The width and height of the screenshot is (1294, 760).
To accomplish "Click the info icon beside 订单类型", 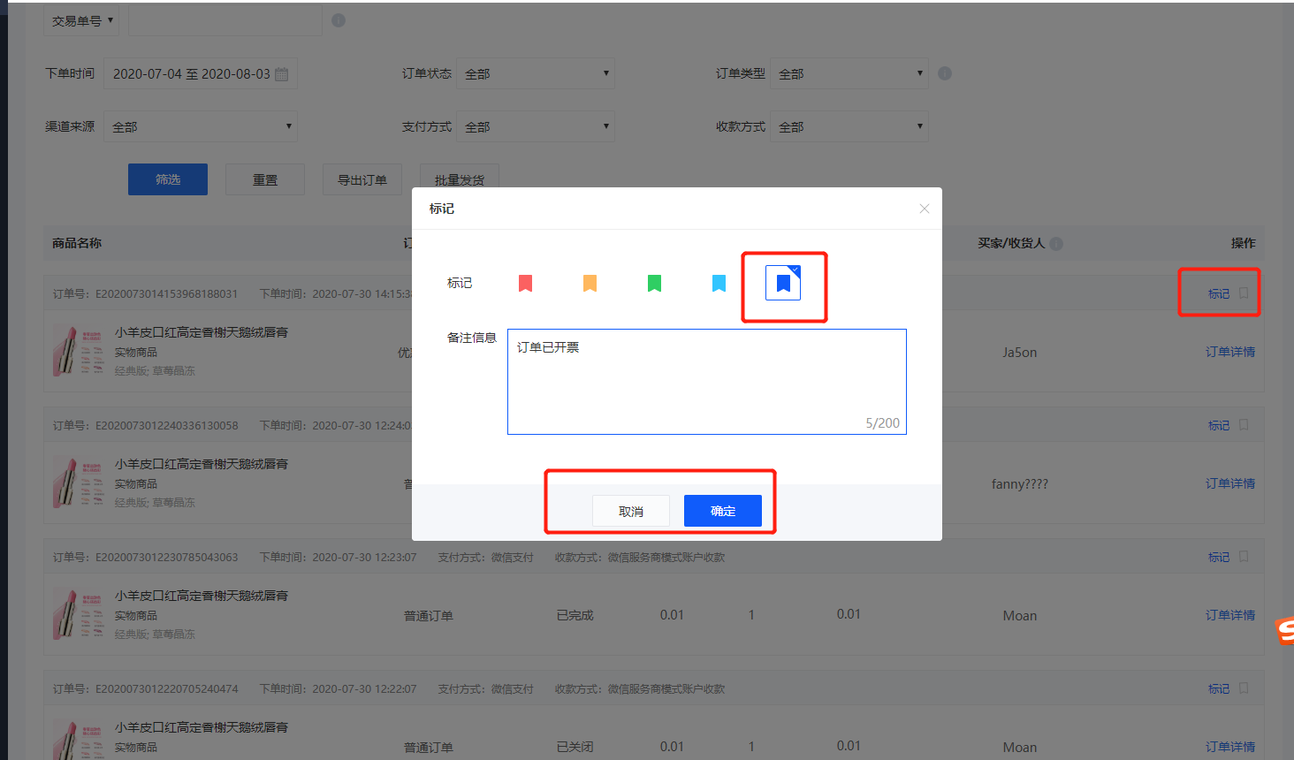I will [x=945, y=73].
